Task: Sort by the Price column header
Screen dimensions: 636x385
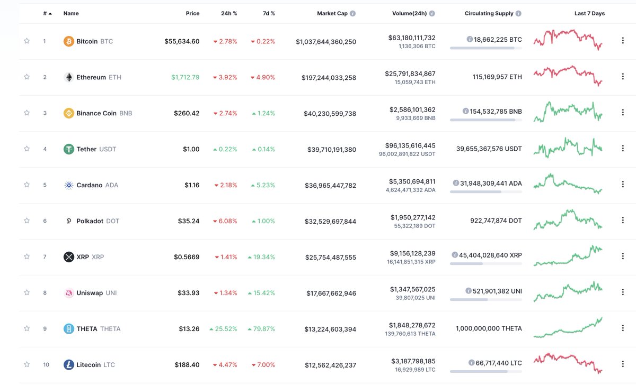Action: coord(193,14)
